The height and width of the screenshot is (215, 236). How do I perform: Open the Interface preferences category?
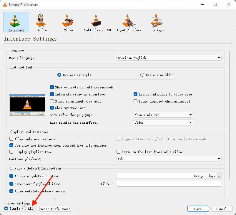16,22
